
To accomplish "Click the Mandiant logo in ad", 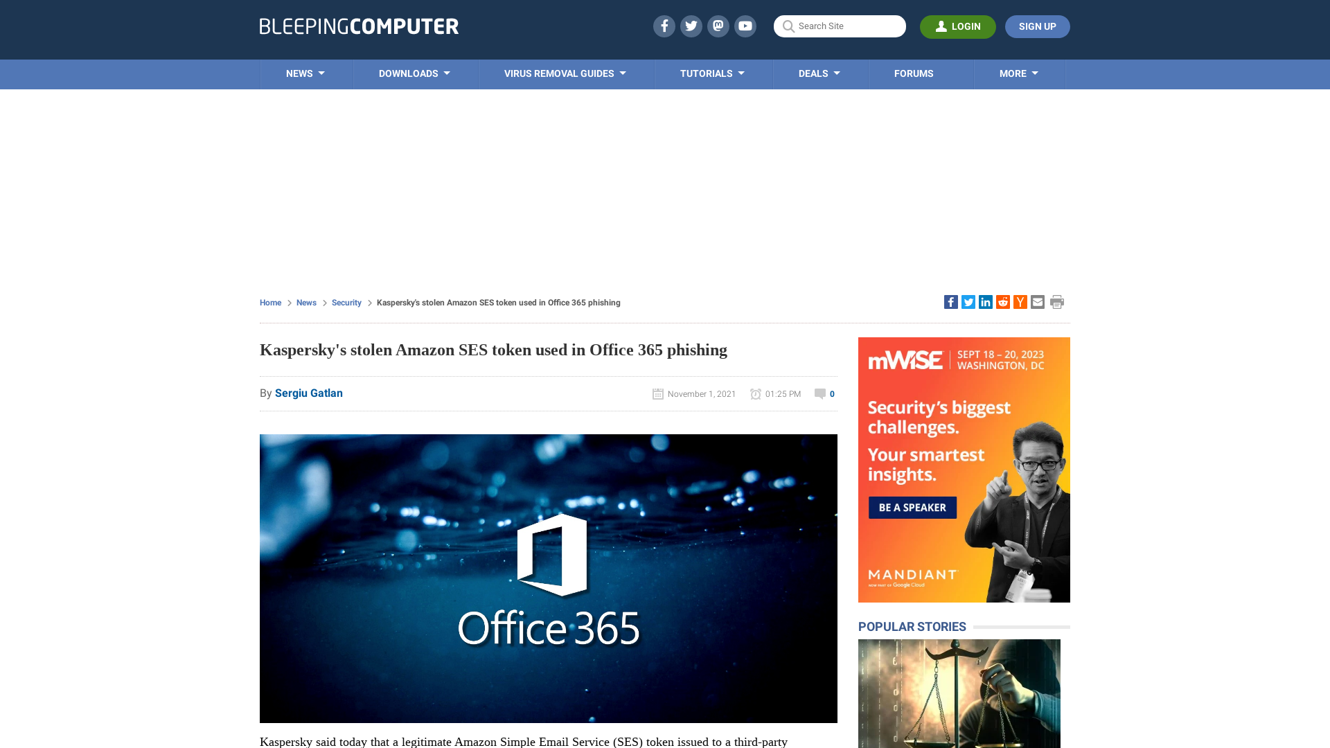I will [912, 578].
